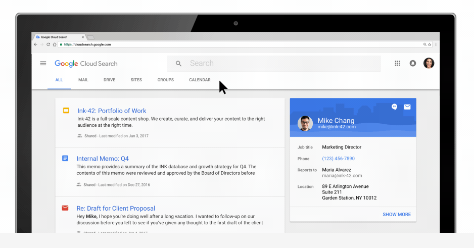Screen dimensions: 474x248
Task: Click the secure padlock icon
Action: click(x=61, y=44)
